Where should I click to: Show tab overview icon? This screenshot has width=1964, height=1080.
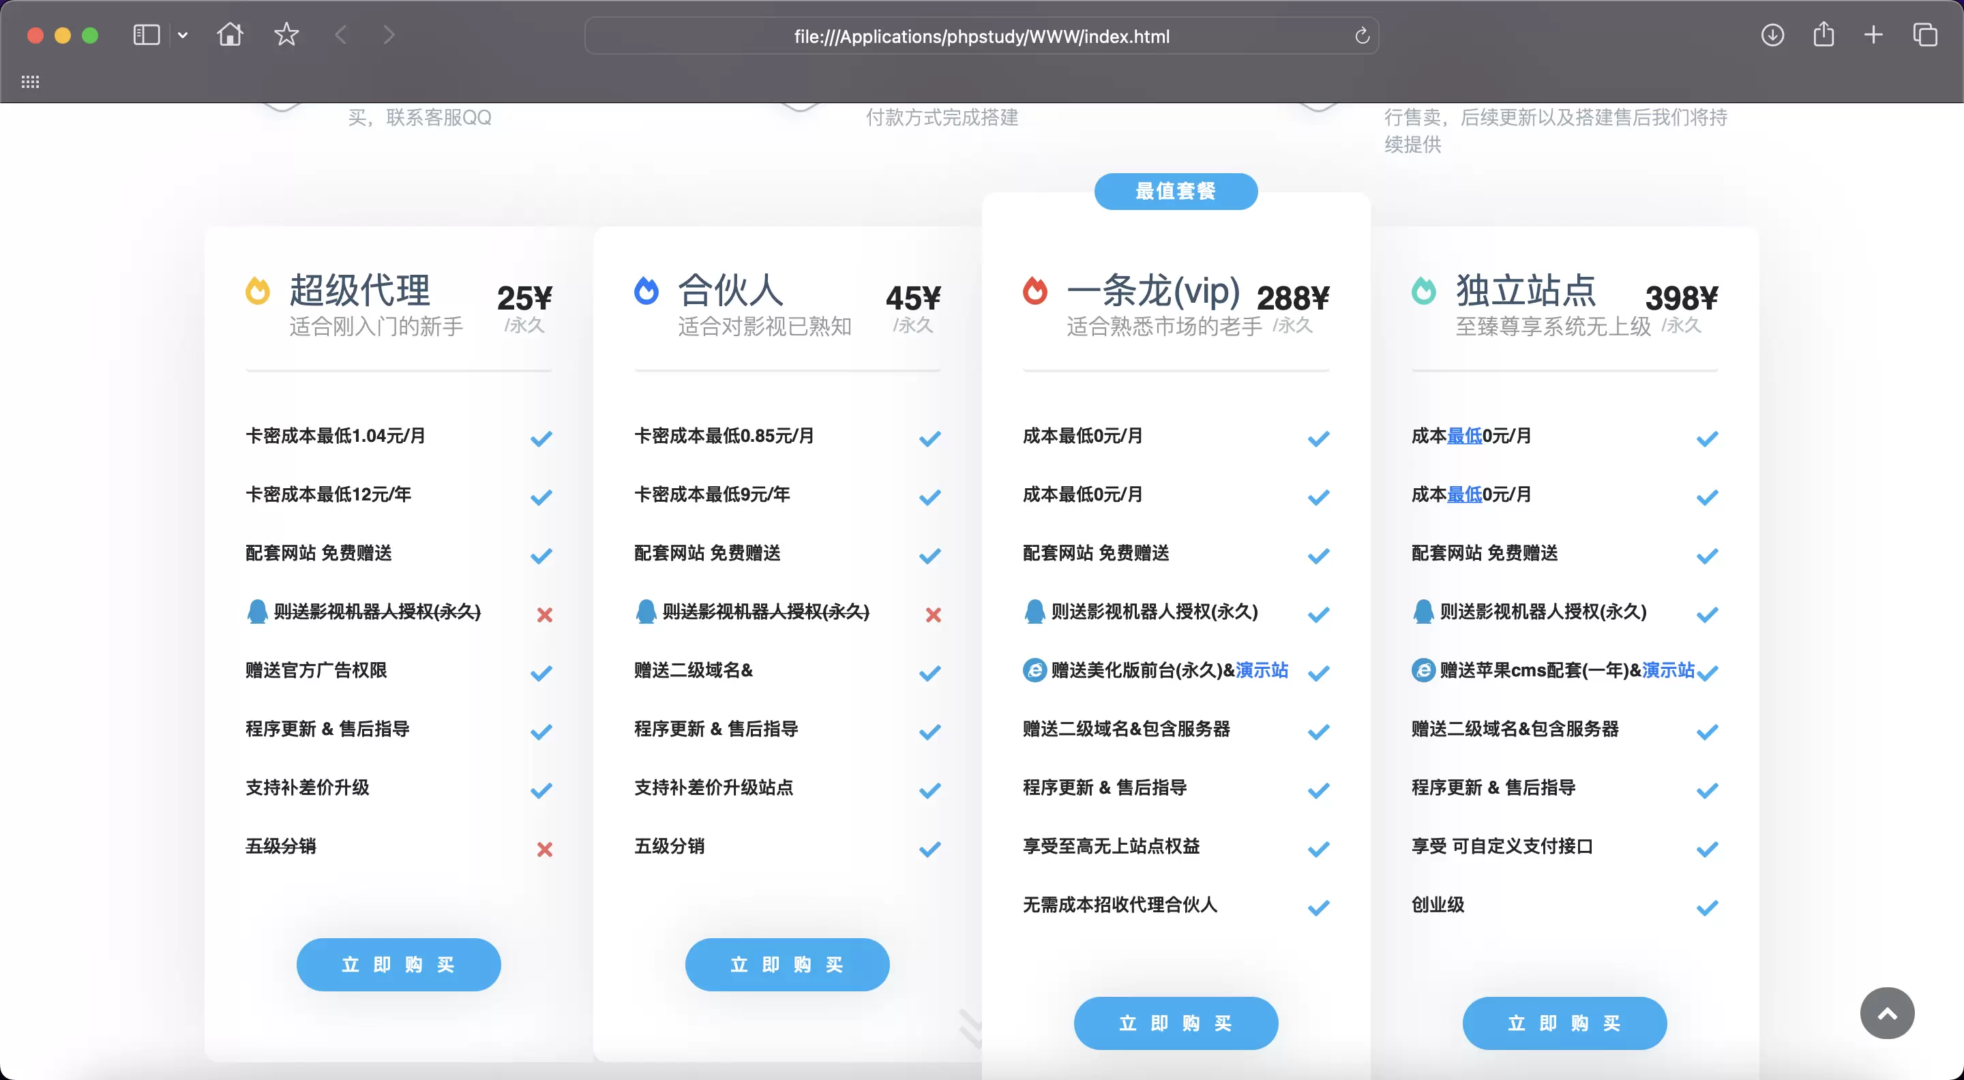(1924, 35)
